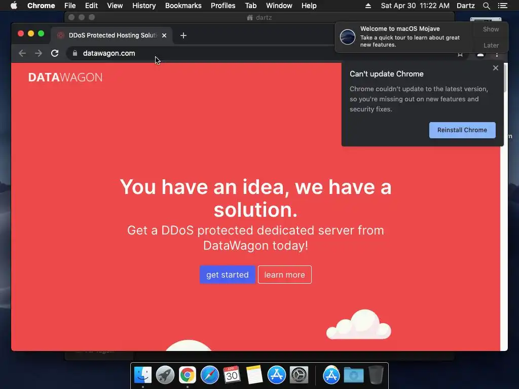Open Chrome three-dot menu
The image size is (519, 389).
click(x=497, y=55)
